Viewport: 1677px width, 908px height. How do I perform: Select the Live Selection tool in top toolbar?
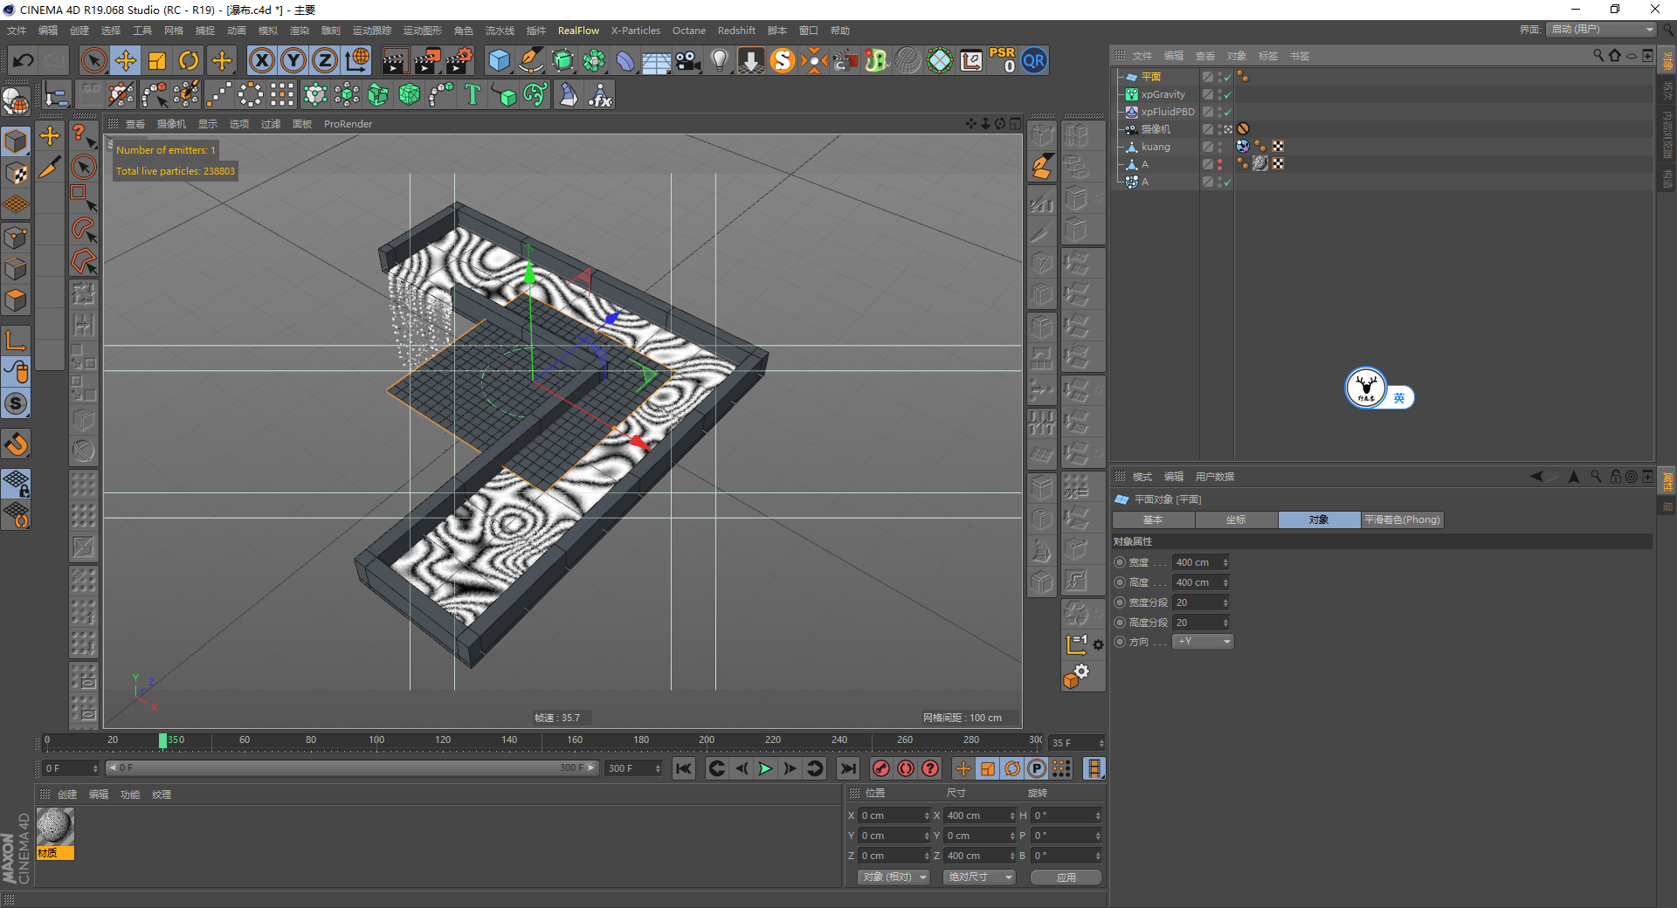coord(93,60)
